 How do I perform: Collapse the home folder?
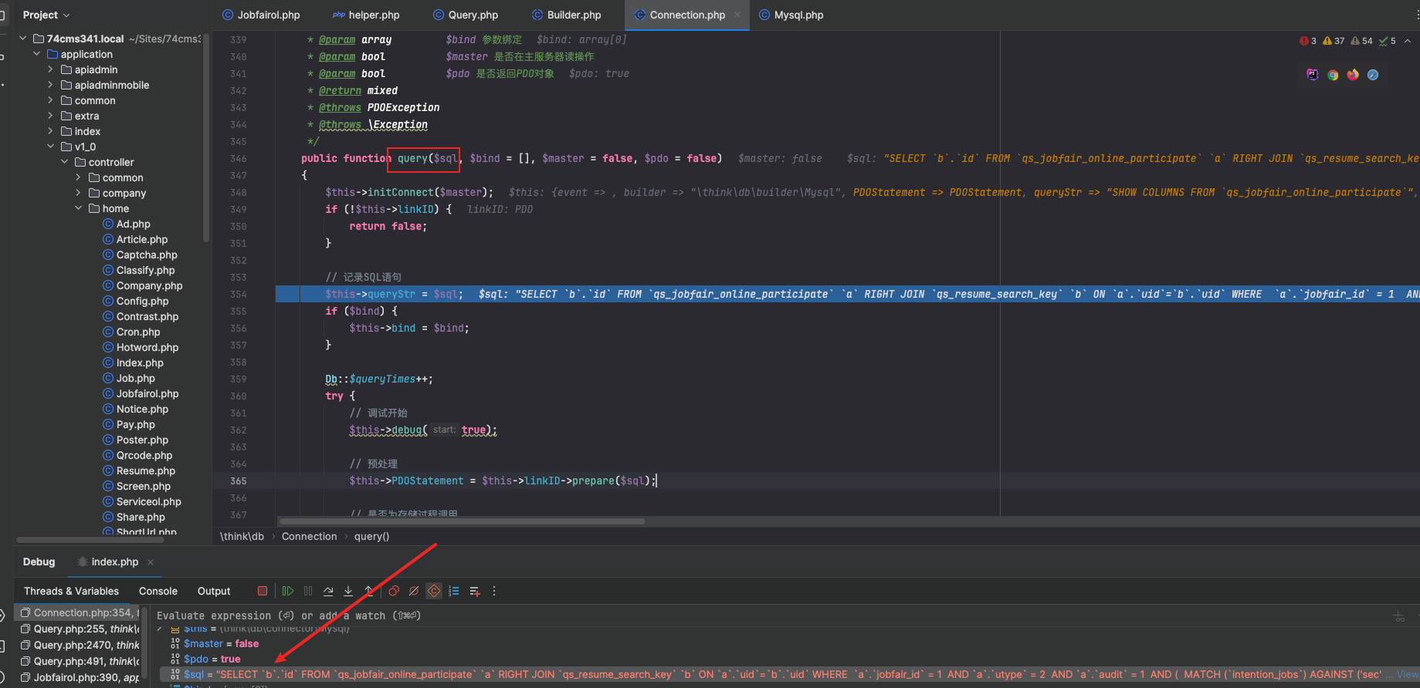(78, 208)
